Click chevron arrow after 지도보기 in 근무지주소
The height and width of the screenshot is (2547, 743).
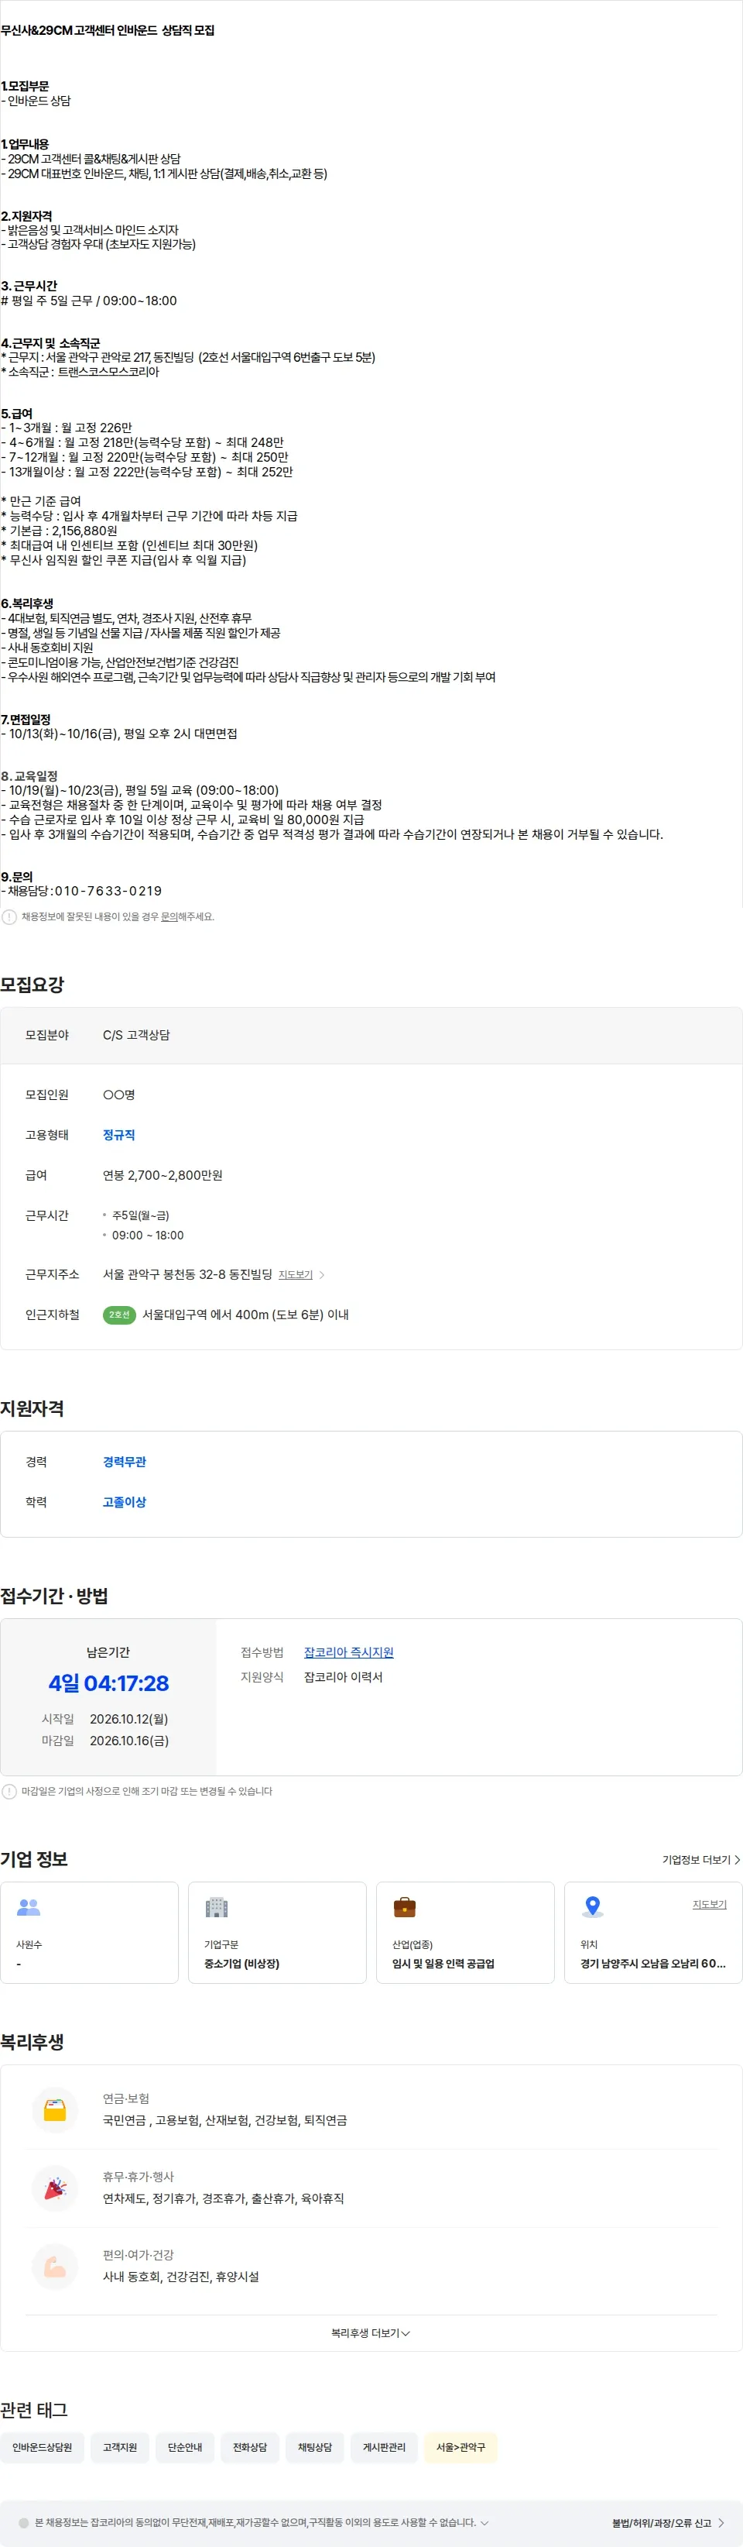pyautogui.click(x=322, y=1274)
